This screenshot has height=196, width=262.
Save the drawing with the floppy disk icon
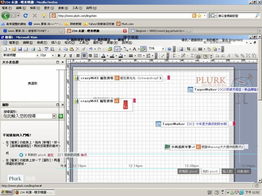tap(20, 49)
